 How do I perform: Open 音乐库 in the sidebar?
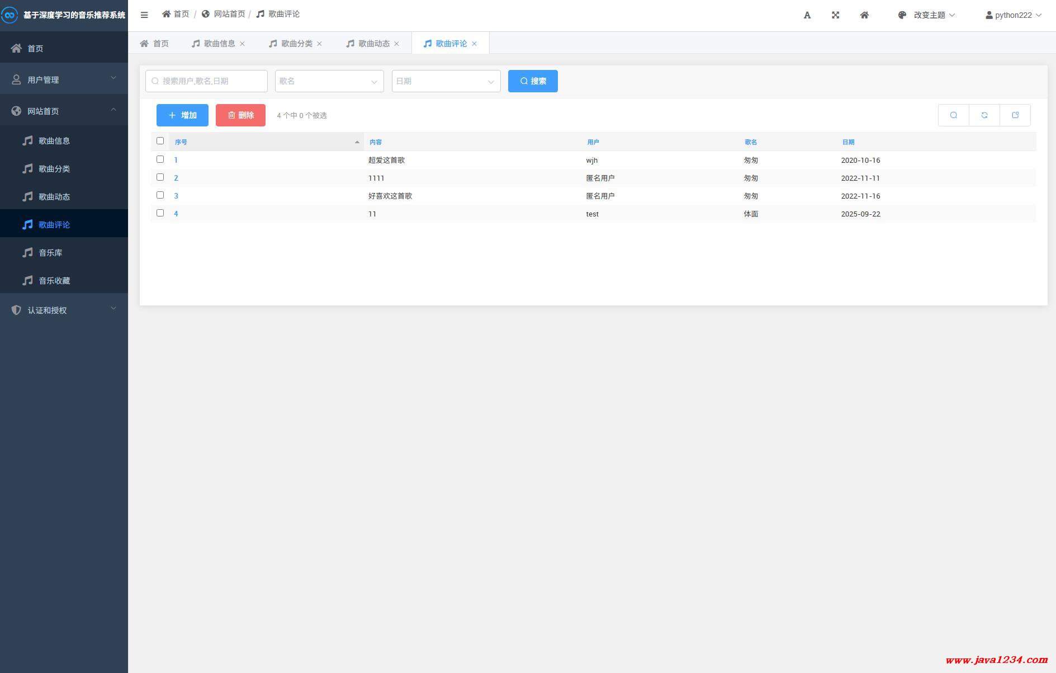50,253
